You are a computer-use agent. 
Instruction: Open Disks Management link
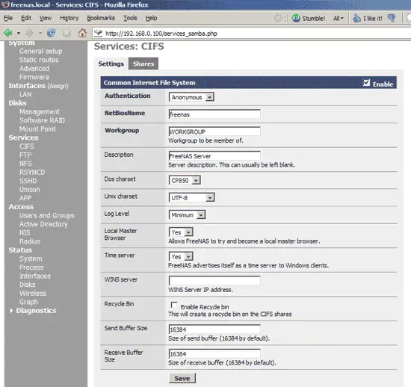(40, 111)
